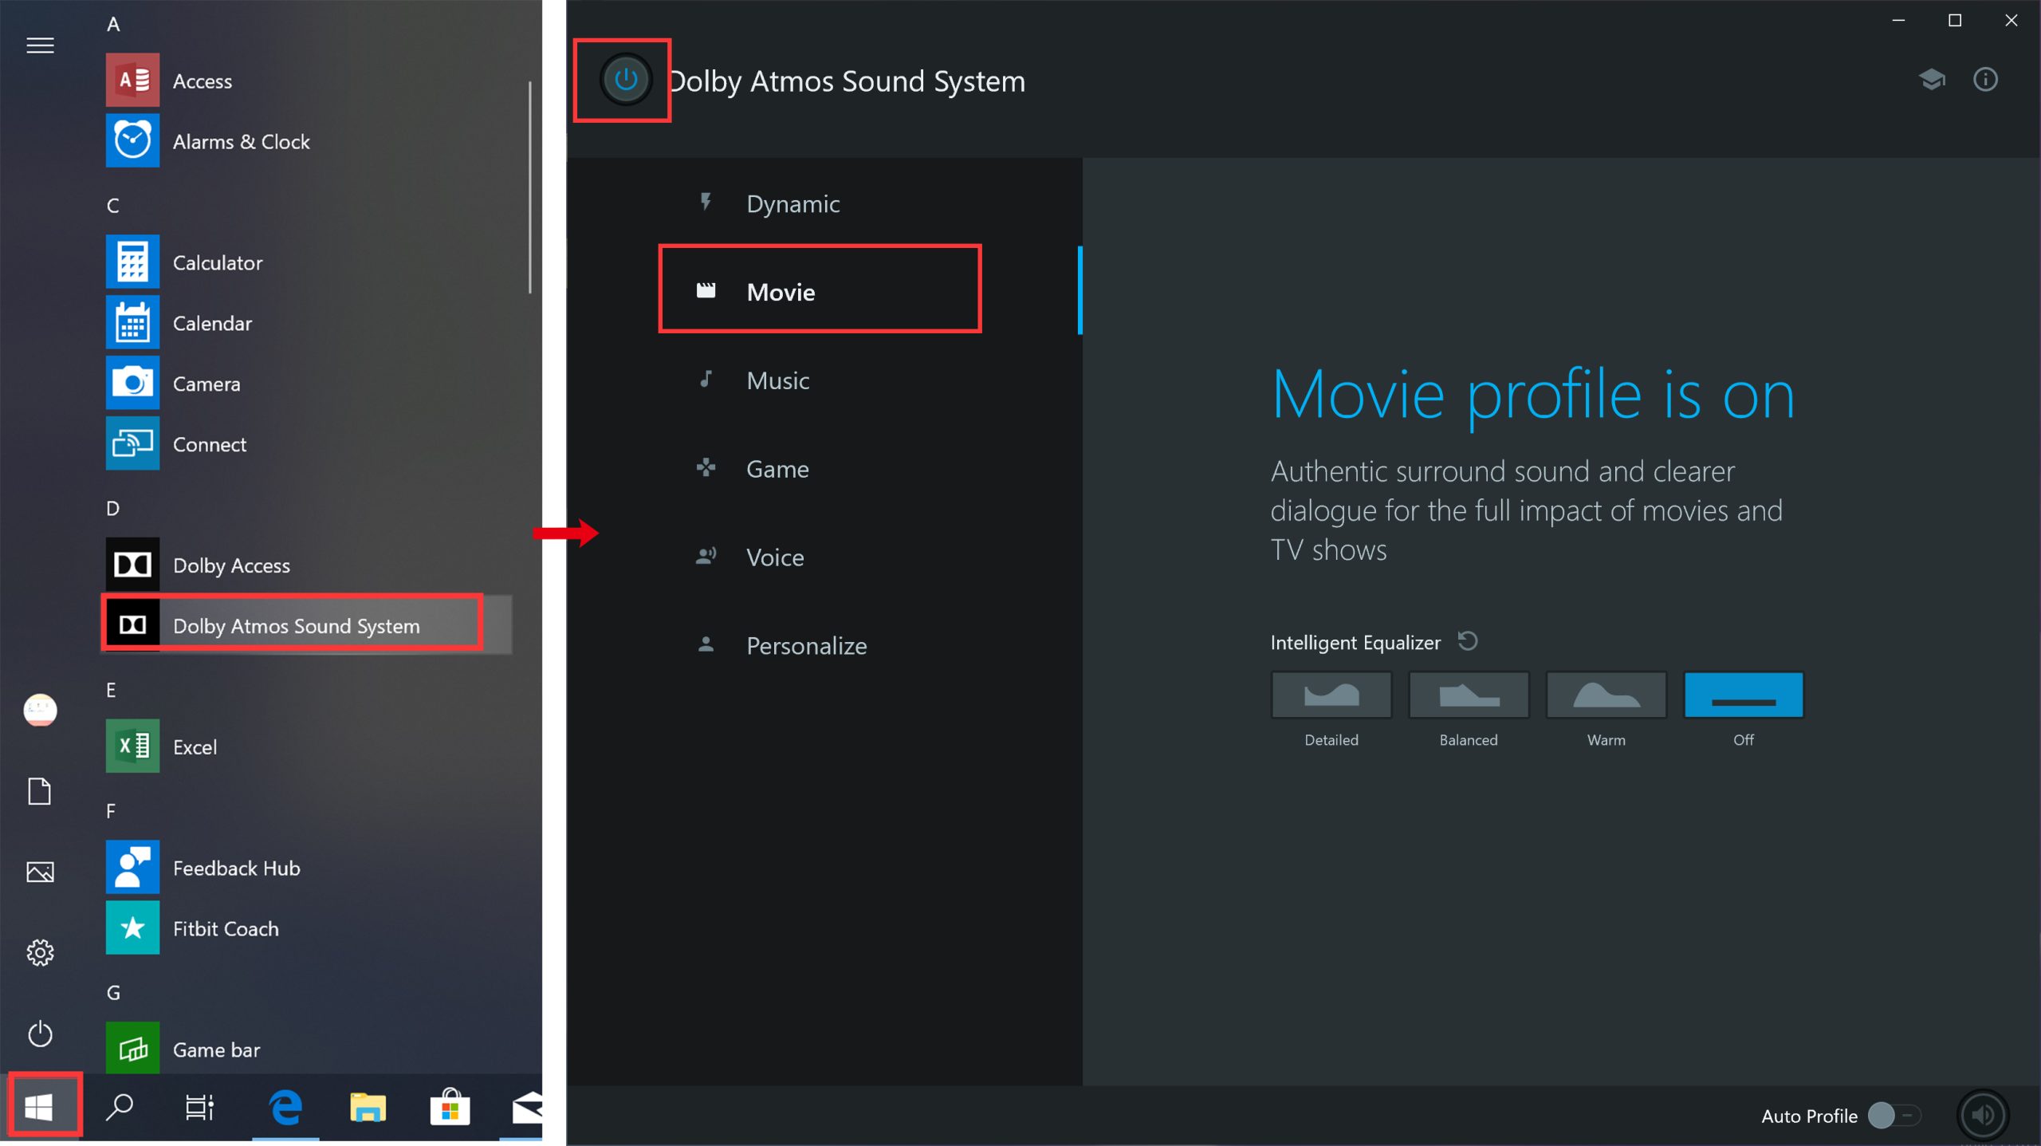Jump to letter A section header
This screenshot has height=1146, width=2041.
(x=113, y=24)
